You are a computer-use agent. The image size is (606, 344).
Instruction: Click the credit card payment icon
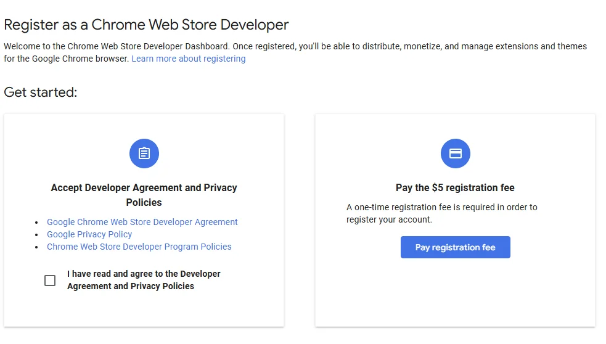point(456,154)
